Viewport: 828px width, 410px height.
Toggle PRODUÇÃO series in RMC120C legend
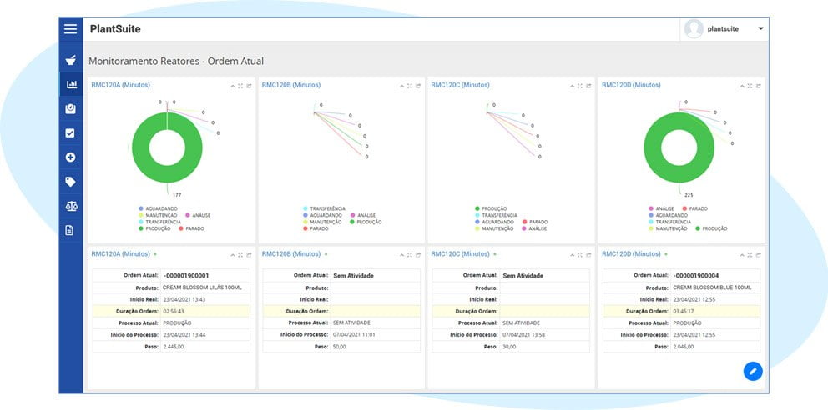491,208
